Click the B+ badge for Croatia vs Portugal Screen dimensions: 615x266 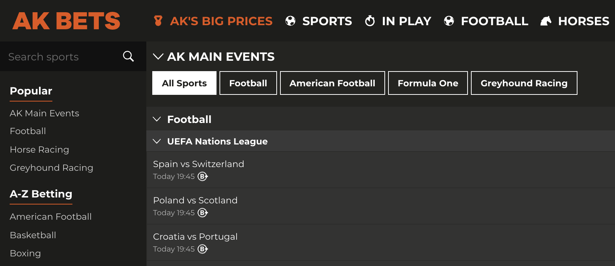(203, 249)
